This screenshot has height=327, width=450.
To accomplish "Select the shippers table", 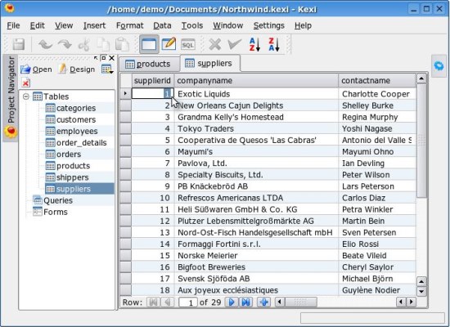I will coord(72,177).
